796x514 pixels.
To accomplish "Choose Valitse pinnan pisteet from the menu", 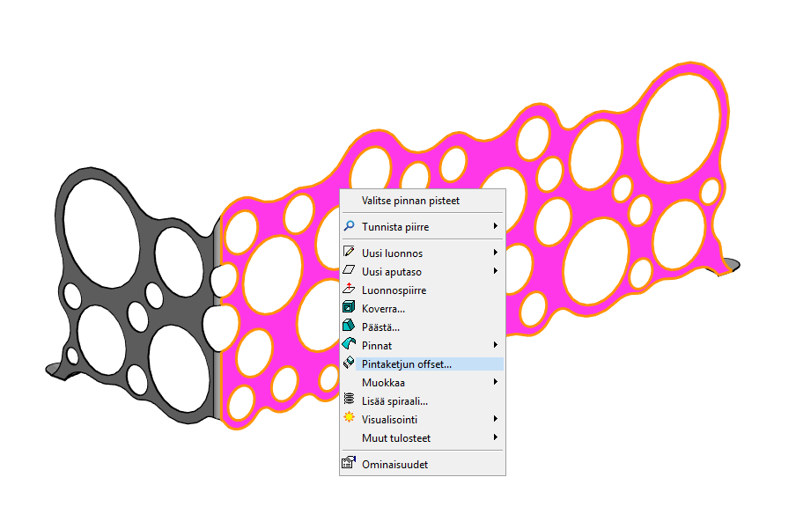I will [x=410, y=201].
